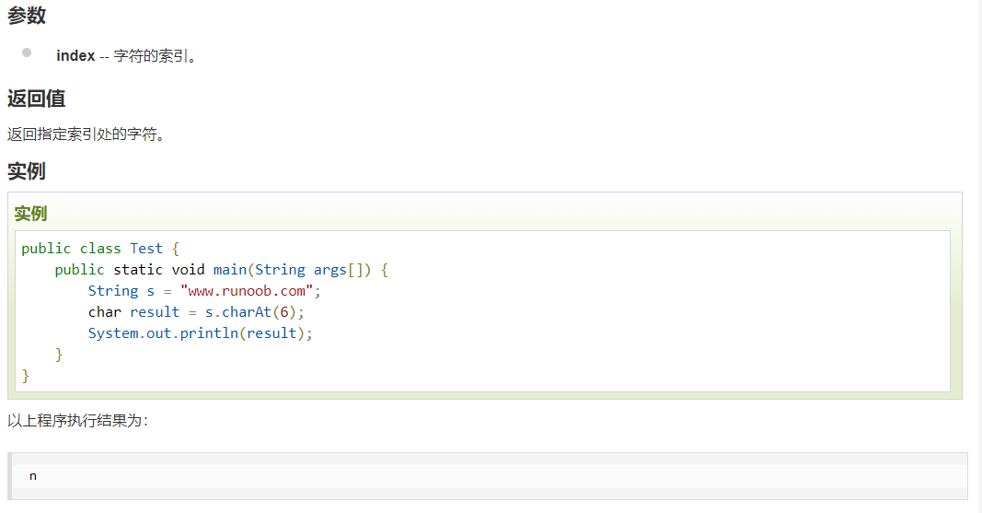The width and height of the screenshot is (982, 513).
Task: Click the public class Test code line
Action: (x=100, y=249)
